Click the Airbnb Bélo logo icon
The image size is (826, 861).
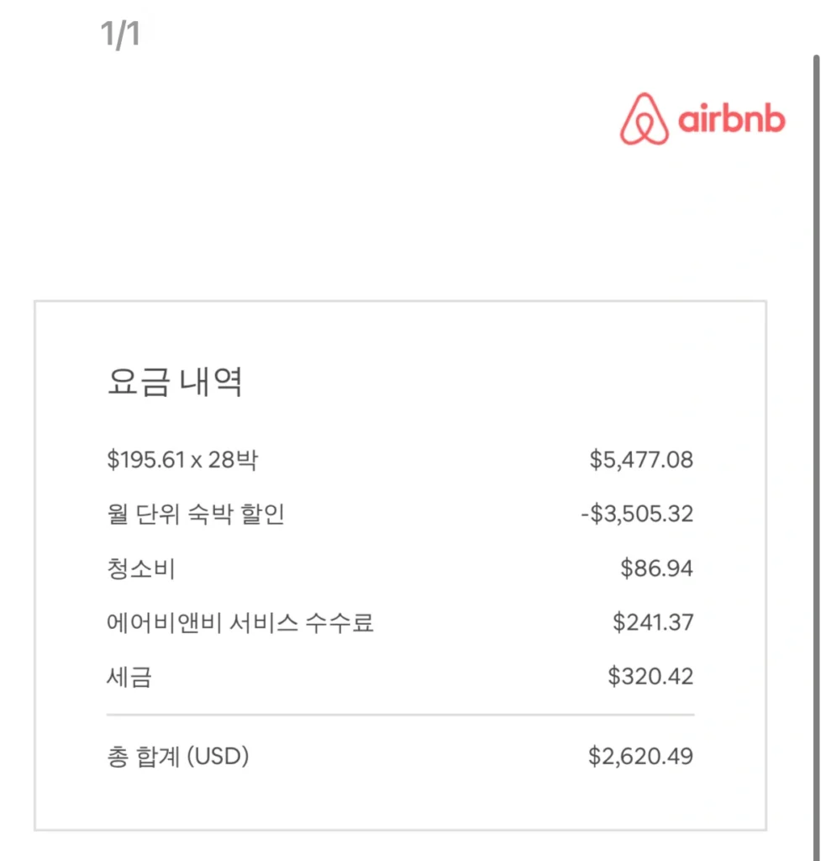[x=644, y=119]
